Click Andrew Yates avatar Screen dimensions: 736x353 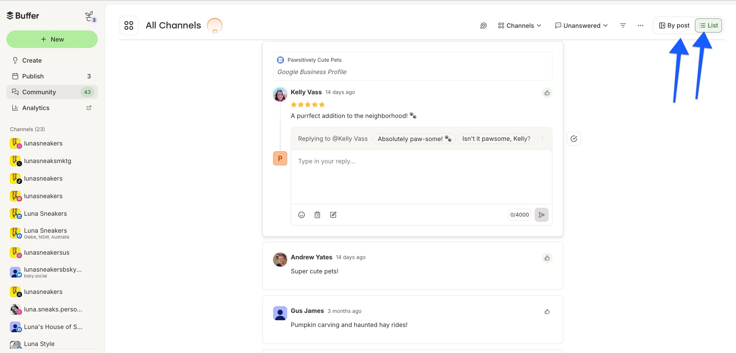(280, 260)
